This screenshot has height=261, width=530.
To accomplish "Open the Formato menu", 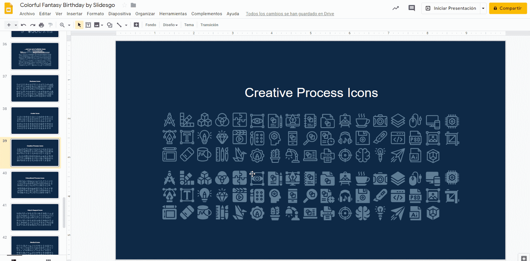I will (95, 14).
